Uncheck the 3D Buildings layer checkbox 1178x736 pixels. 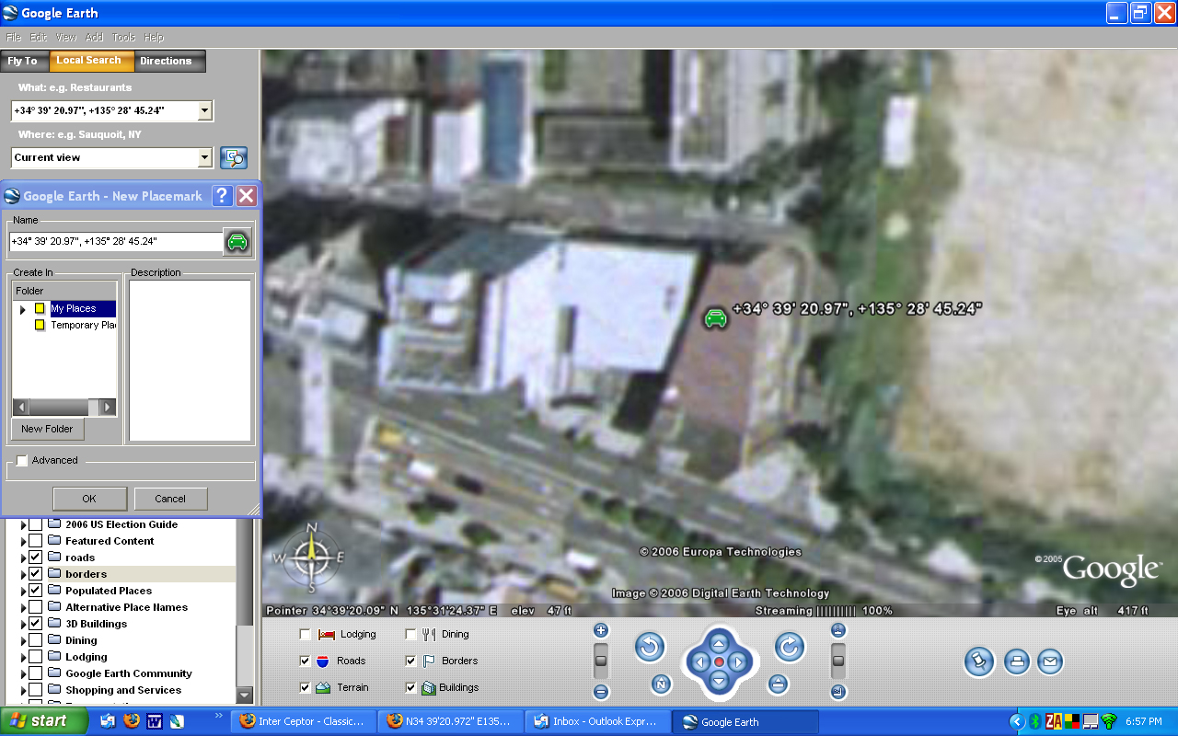click(35, 624)
